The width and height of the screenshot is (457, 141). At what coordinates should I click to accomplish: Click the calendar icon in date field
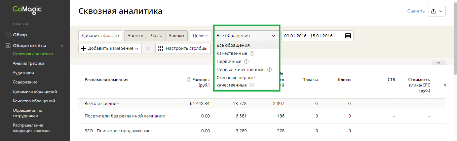coord(348,36)
